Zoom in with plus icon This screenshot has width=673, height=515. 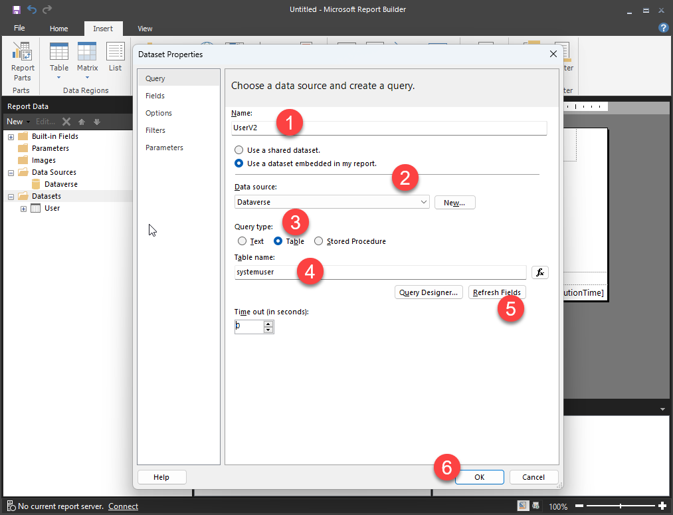tap(662, 506)
